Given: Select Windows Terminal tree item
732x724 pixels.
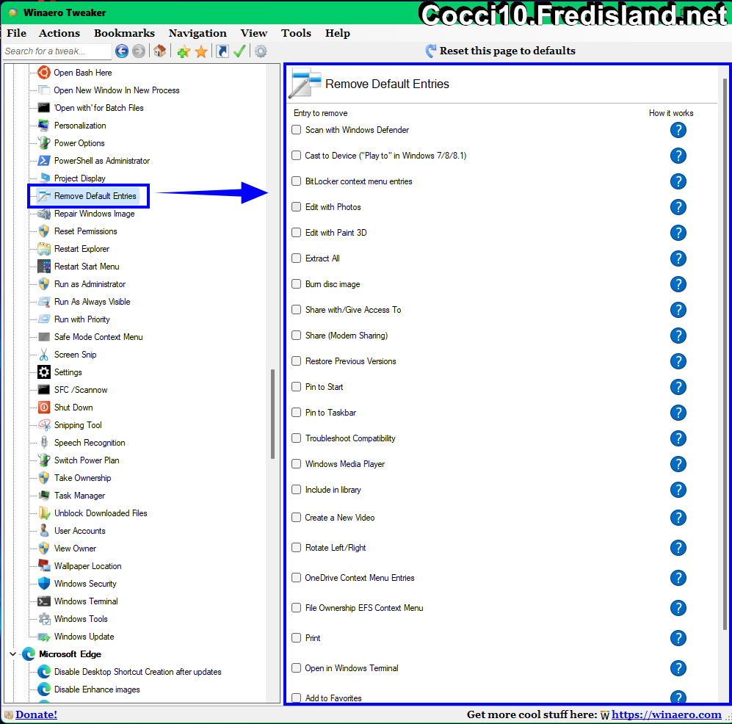Looking at the screenshot, I should pos(86,601).
